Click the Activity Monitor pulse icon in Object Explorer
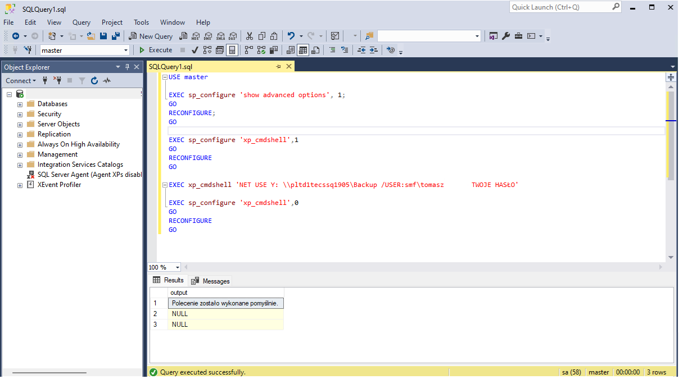The height and width of the screenshot is (379, 679). (107, 81)
